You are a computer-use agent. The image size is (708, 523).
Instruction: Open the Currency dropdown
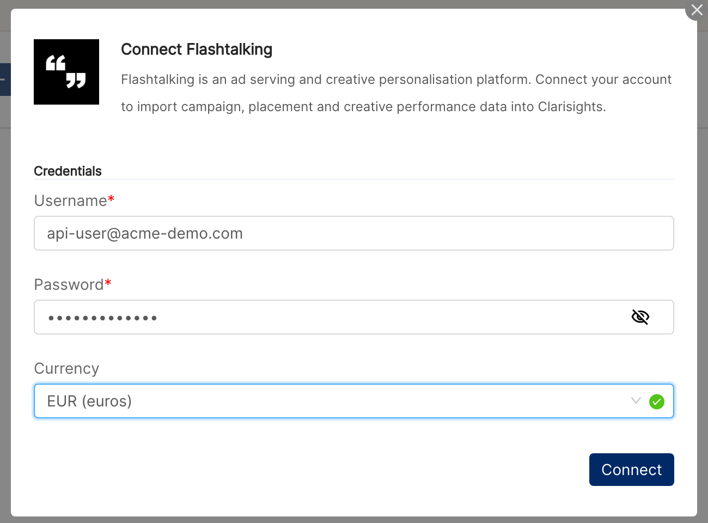354,401
